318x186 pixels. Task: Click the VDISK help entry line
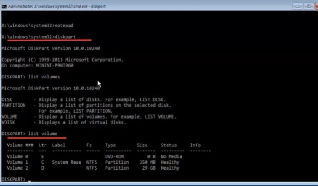coord(64,122)
